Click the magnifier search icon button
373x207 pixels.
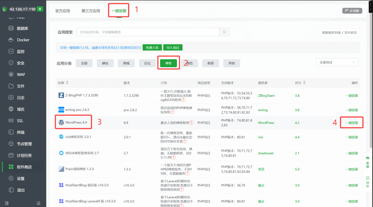[x=225, y=32]
